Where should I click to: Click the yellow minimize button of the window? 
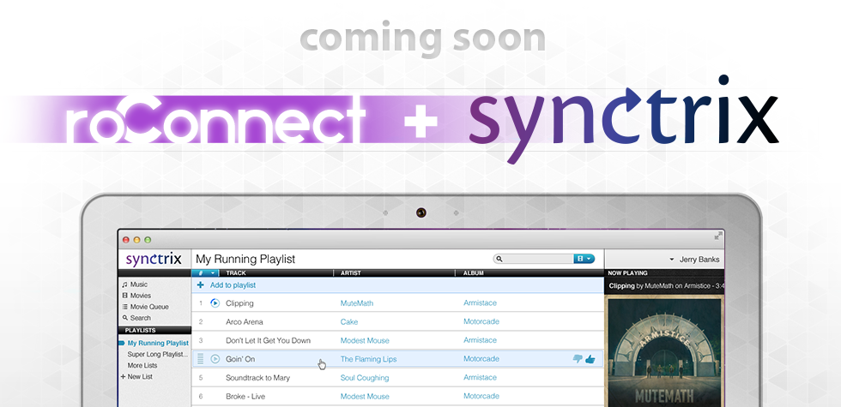pyautogui.click(x=136, y=240)
